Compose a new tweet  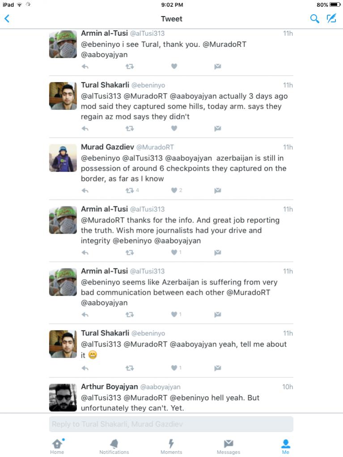[331, 19]
